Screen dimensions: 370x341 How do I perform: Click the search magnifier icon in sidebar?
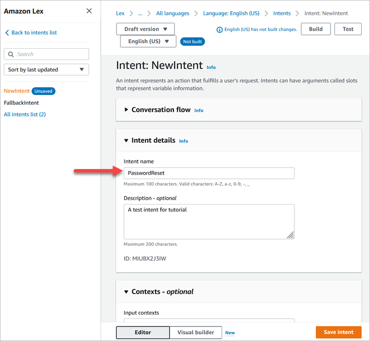coord(11,55)
